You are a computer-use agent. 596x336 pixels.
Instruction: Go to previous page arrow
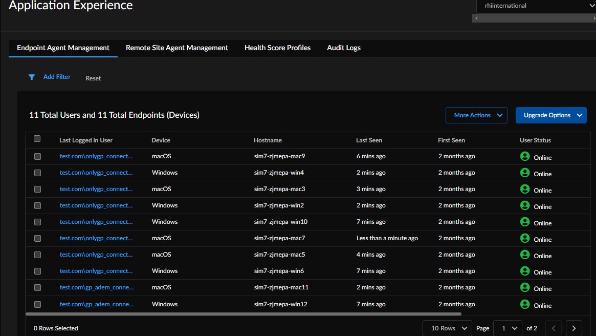tap(553, 328)
